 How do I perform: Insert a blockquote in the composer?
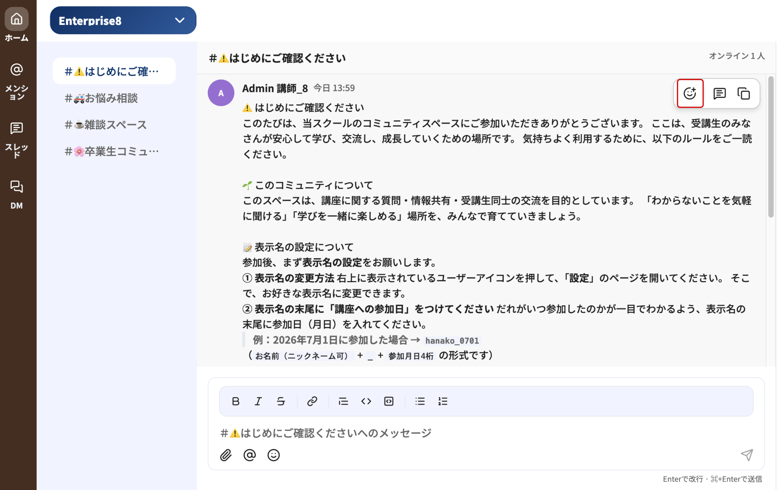tap(343, 401)
